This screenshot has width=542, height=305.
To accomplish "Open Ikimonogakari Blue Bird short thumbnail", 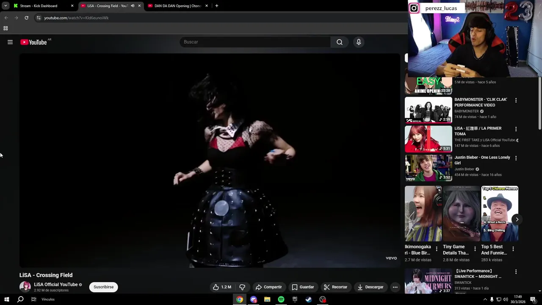I will (x=423, y=213).
